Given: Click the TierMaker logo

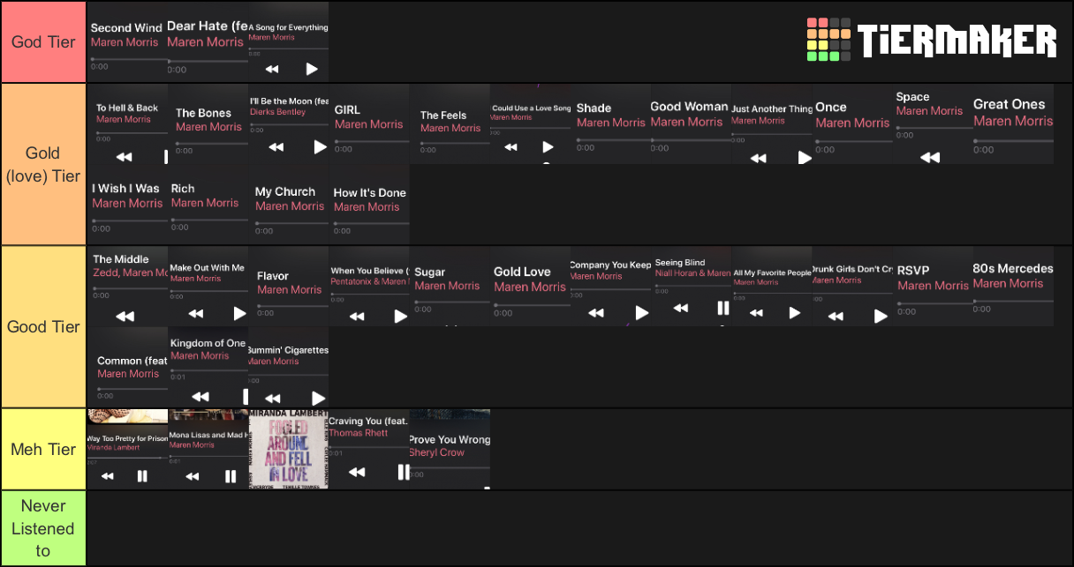Looking at the screenshot, I should pos(932,41).
